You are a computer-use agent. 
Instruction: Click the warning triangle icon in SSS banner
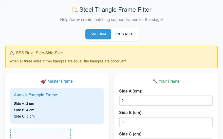click(12, 53)
